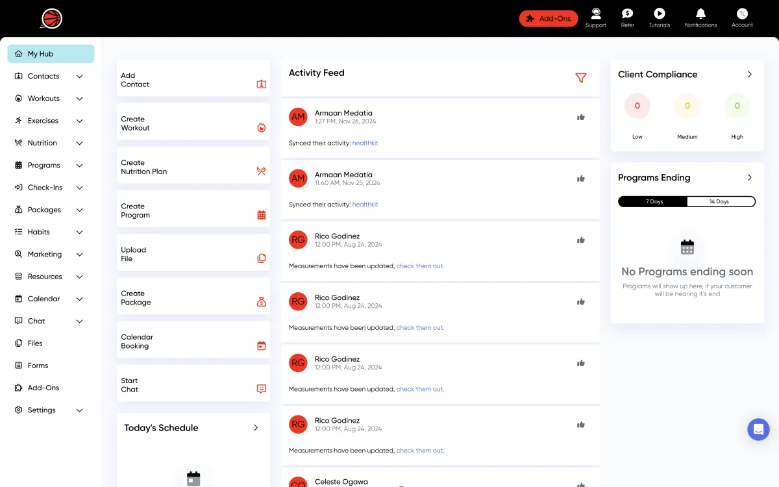The height and width of the screenshot is (487, 779).
Task: Click "1:27 PM, Nov 26, 2024" timestamp
Action: [345, 121]
